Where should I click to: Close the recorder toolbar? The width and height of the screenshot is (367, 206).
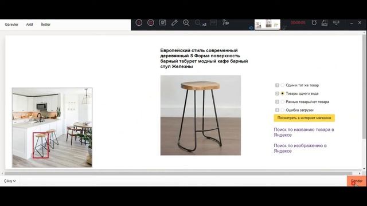click(x=360, y=23)
